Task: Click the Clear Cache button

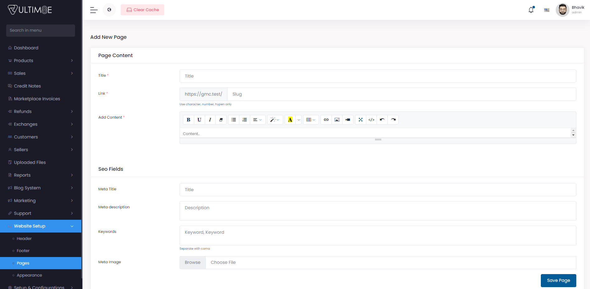Action: pos(142,10)
